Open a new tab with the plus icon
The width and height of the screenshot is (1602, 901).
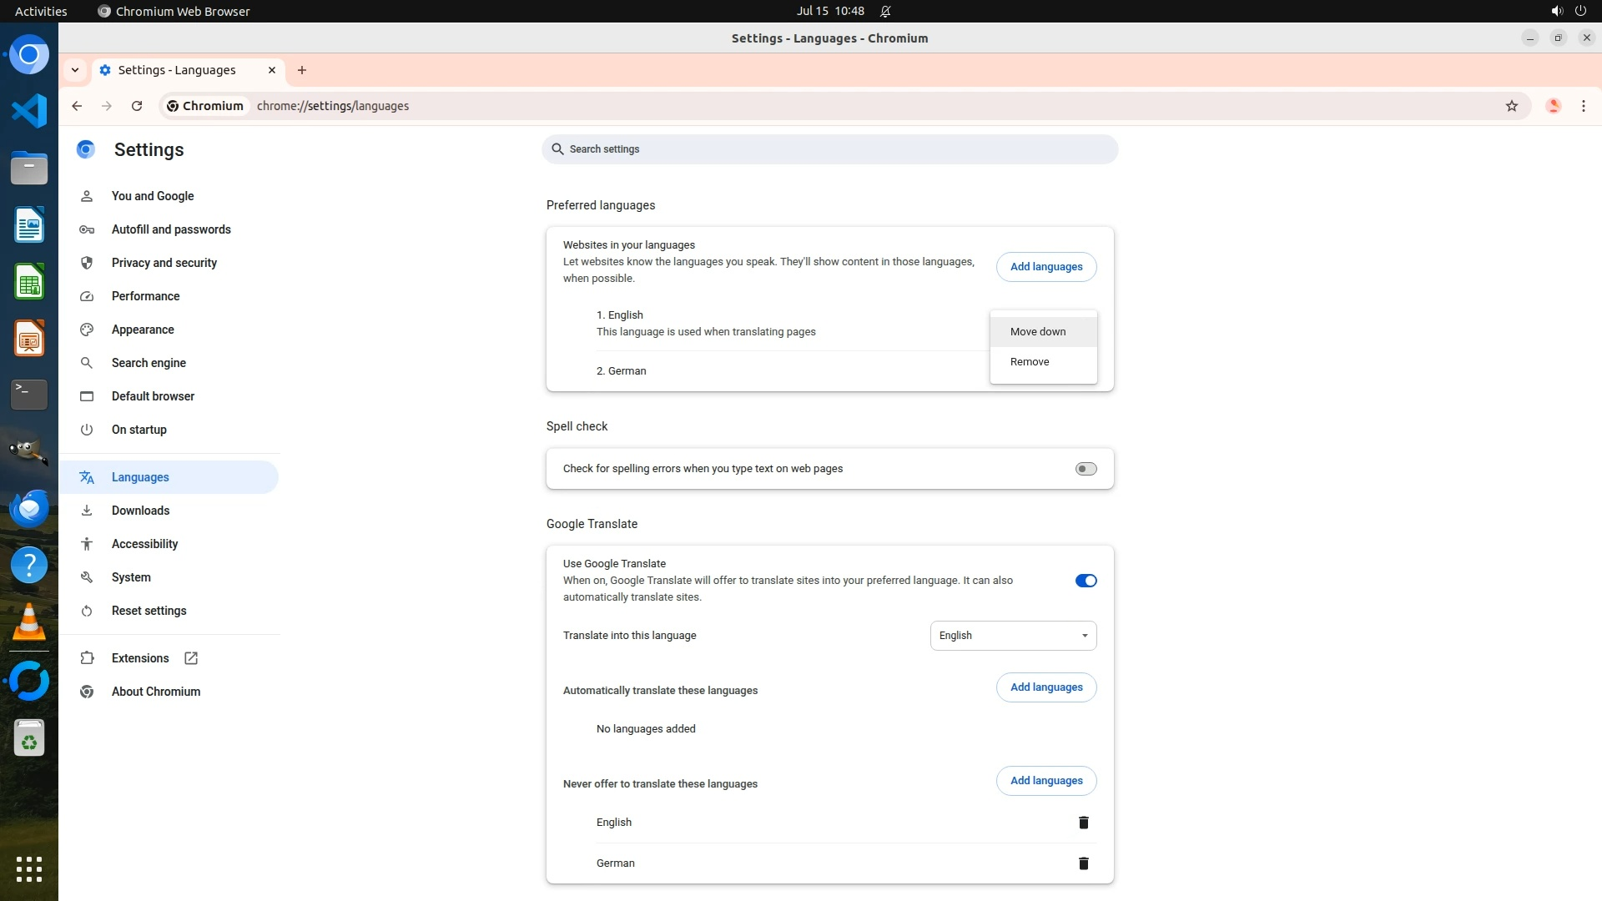click(x=302, y=70)
